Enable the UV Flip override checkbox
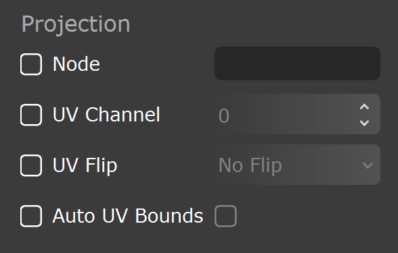Image resolution: width=398 pixels, height=253 pixels. coord(31,165)
